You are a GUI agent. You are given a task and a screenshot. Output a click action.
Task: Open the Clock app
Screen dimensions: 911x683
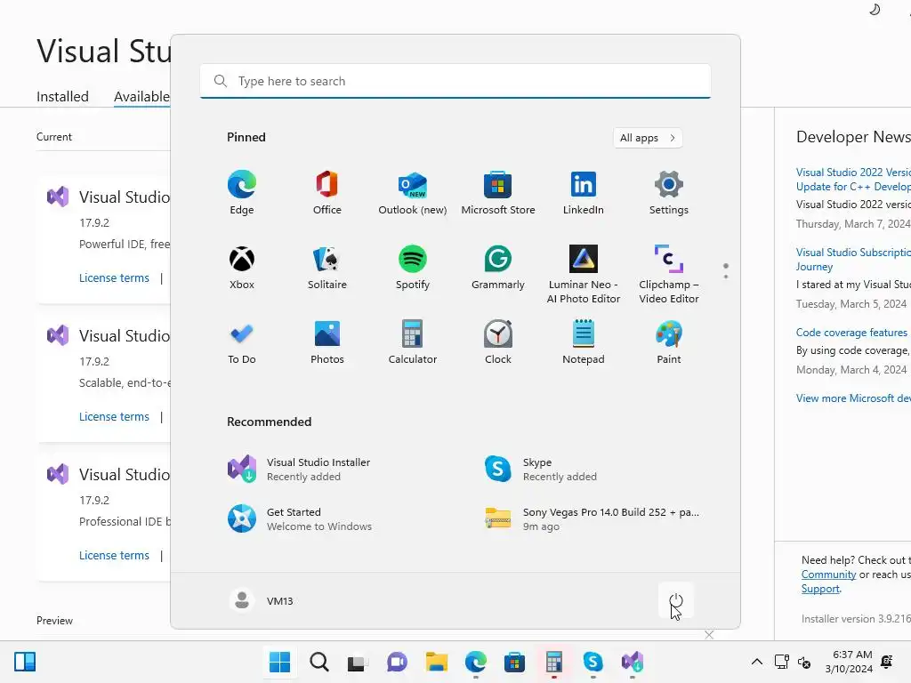(x=498, y=342)
